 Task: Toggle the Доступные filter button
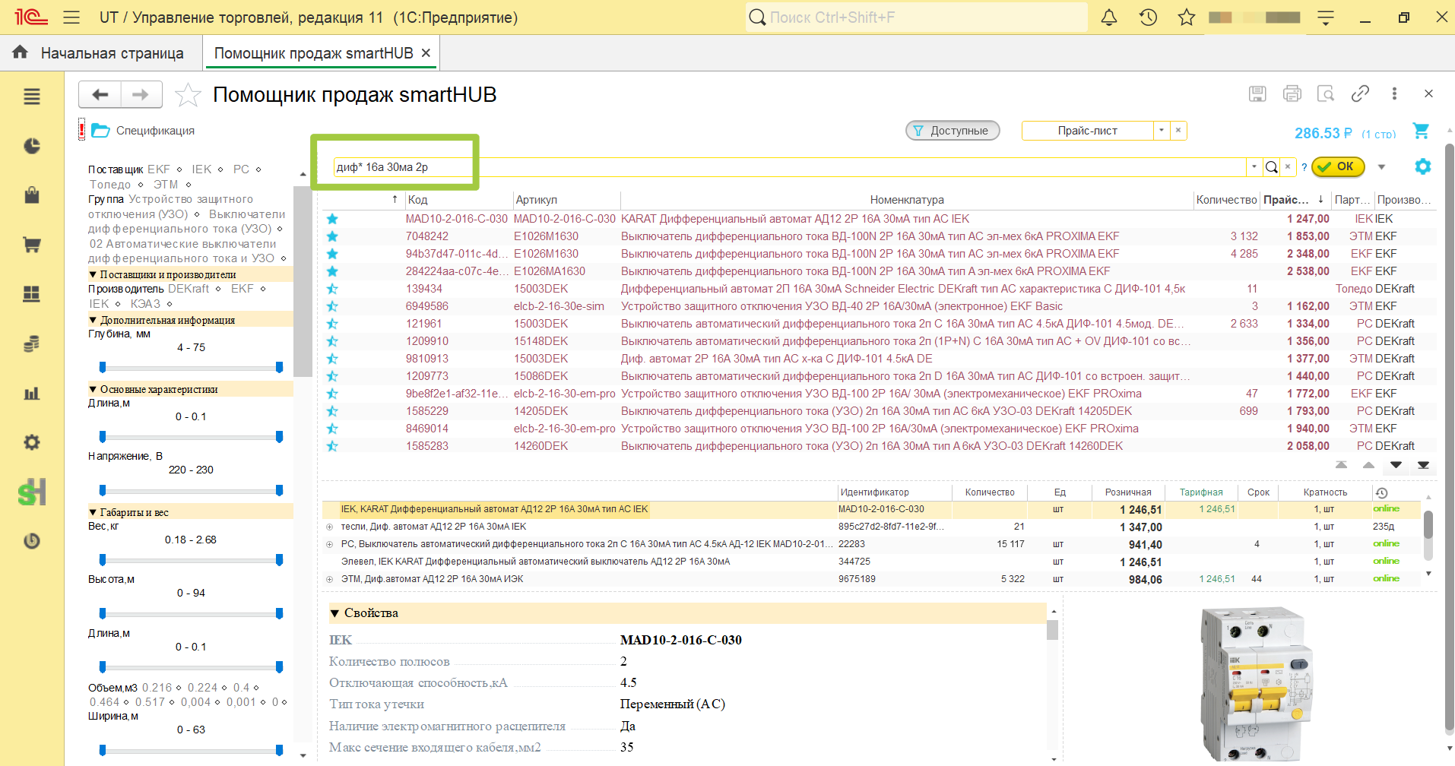click(953, 131)
